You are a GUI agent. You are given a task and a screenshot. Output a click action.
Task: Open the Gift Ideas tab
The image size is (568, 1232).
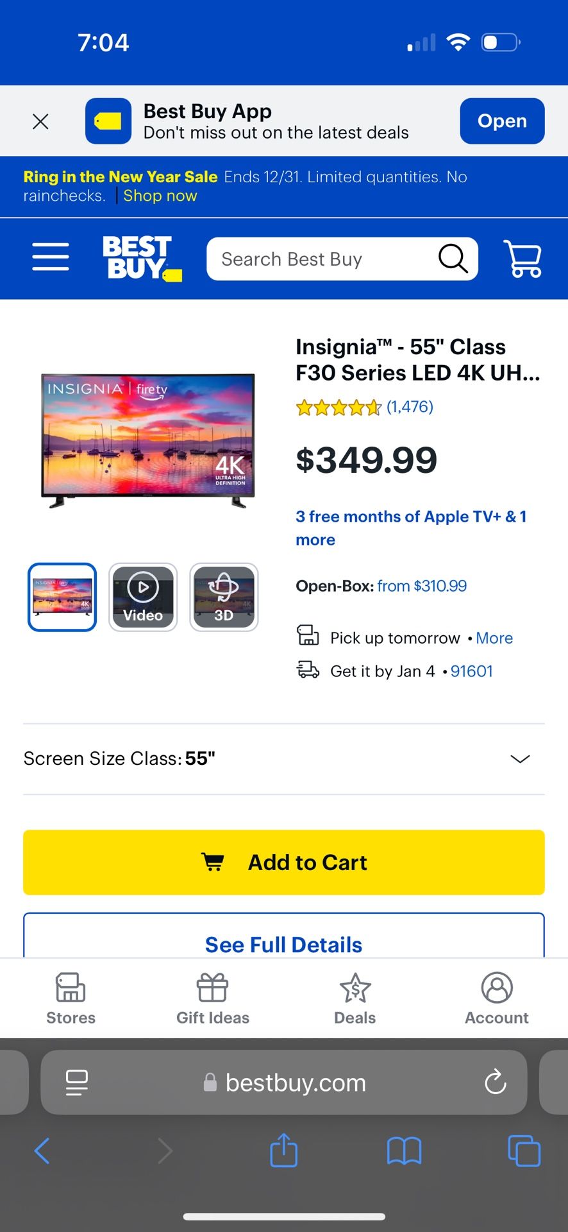213,998
